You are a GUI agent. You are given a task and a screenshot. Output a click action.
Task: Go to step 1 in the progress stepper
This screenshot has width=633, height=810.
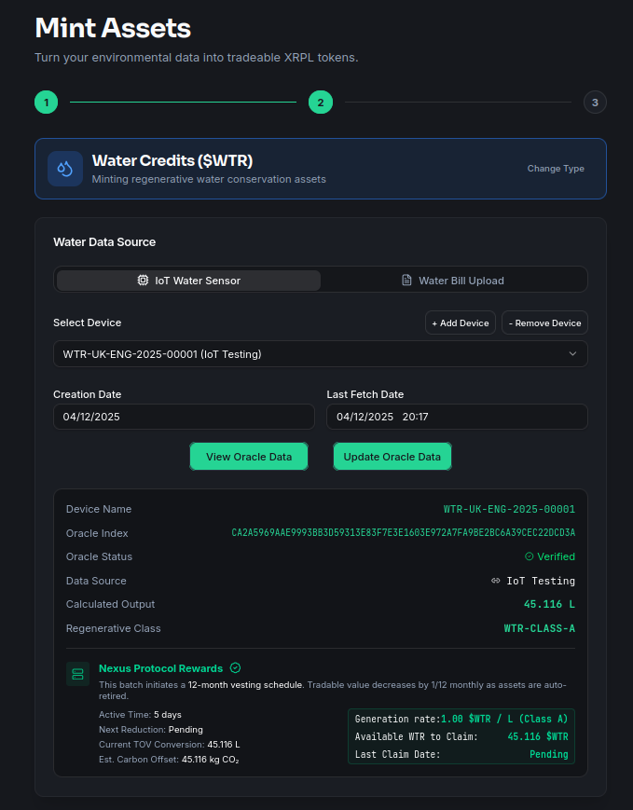(46, 103)
